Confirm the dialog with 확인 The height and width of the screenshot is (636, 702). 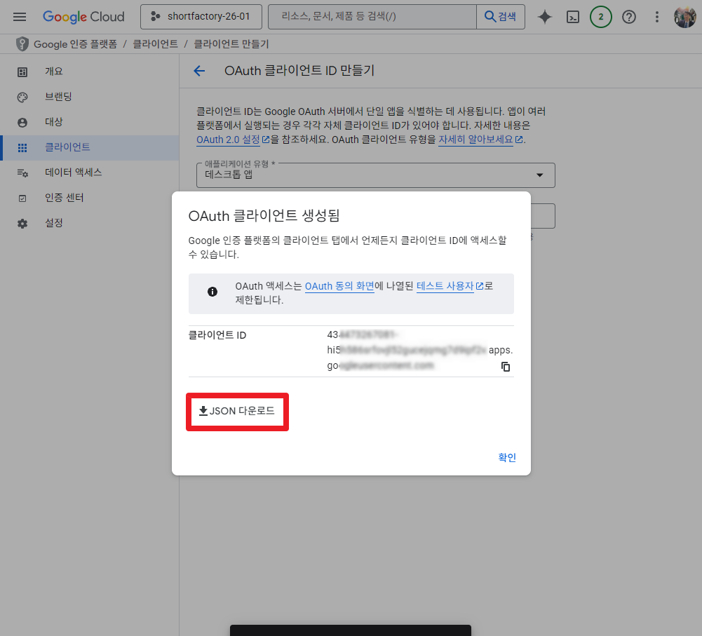click(506, 457)
